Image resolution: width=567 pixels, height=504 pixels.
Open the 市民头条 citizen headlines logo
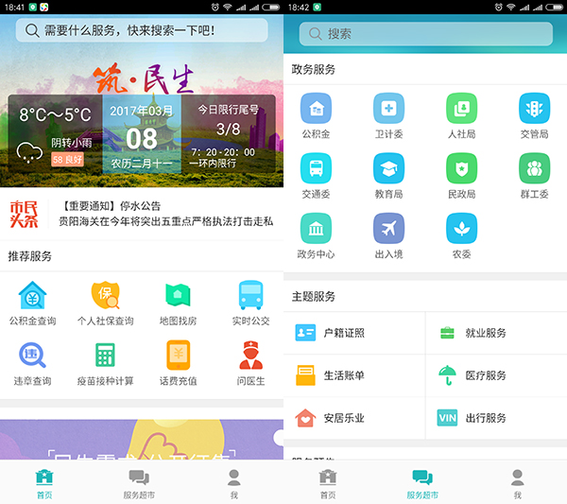[x=24, y=215]
